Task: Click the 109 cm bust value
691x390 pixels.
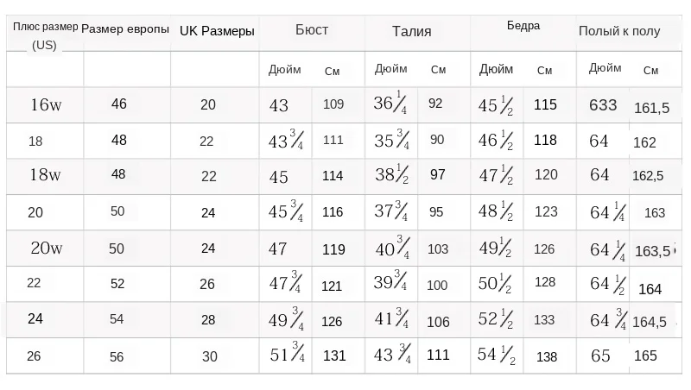Action: tap(333, 104)
